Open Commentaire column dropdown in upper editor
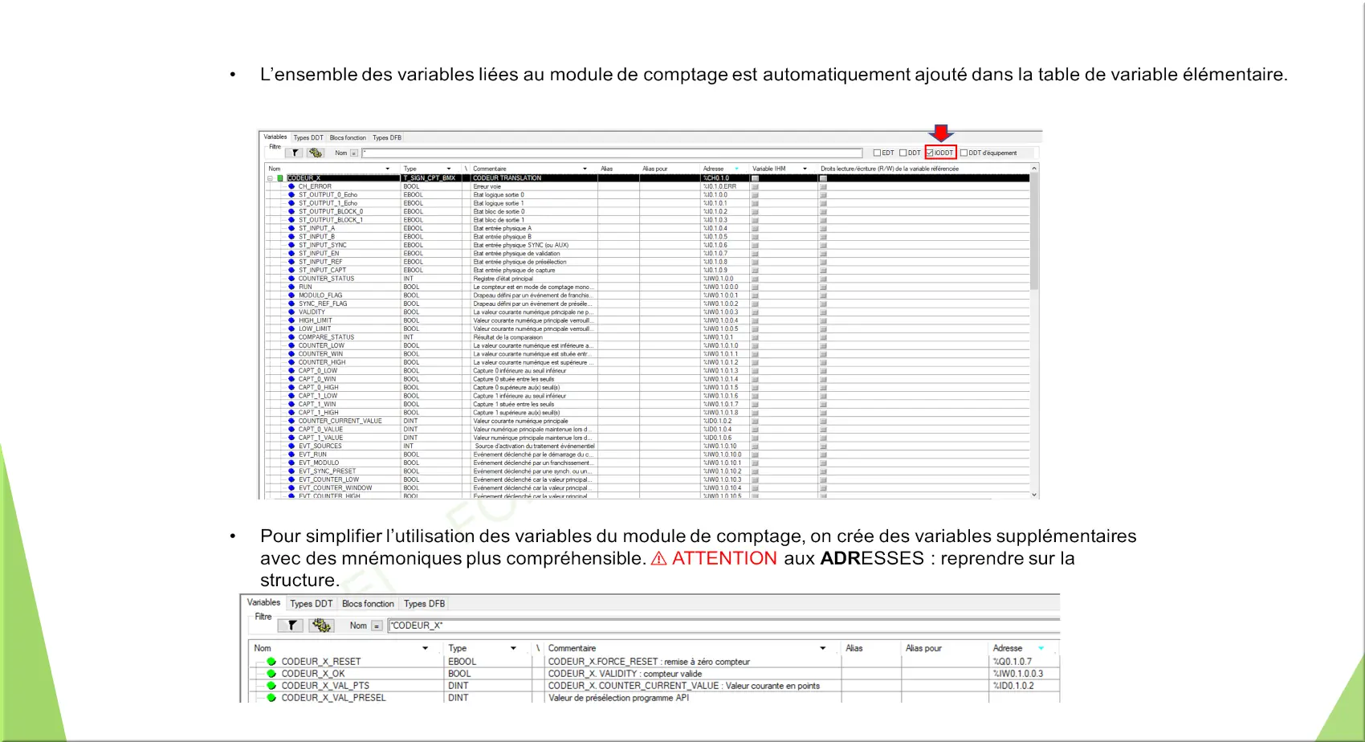The image size is (1365, 742). tap(585, 169)
